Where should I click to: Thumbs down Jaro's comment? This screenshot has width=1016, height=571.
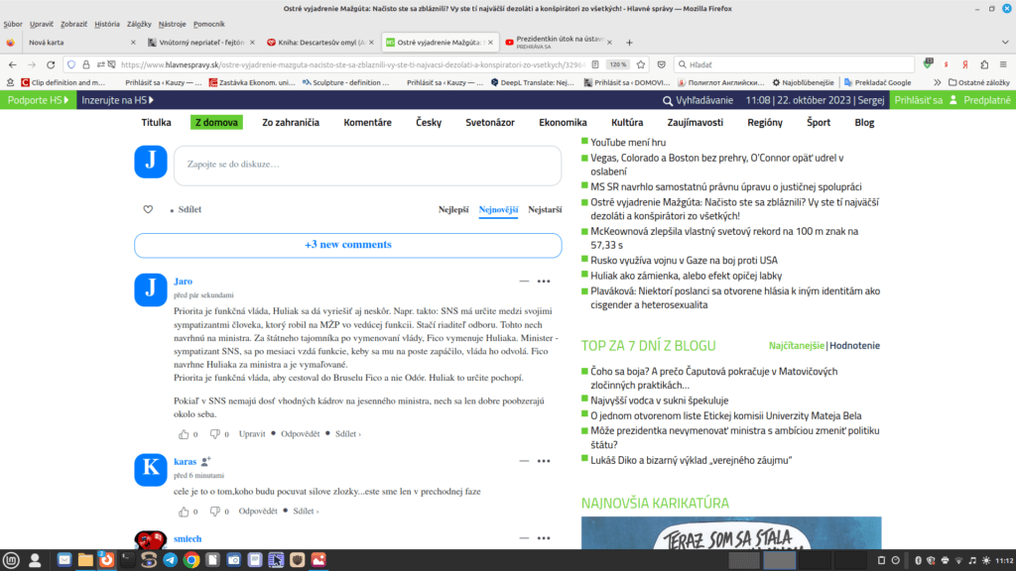214,434
